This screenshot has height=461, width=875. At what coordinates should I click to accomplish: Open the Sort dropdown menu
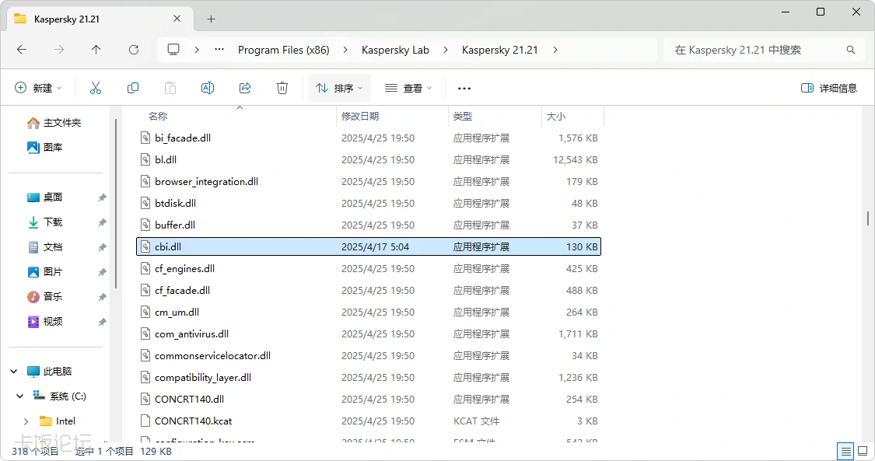339,89
